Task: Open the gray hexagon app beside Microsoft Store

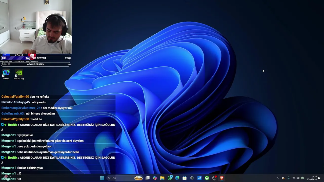Action: click(x=192, y=178)
